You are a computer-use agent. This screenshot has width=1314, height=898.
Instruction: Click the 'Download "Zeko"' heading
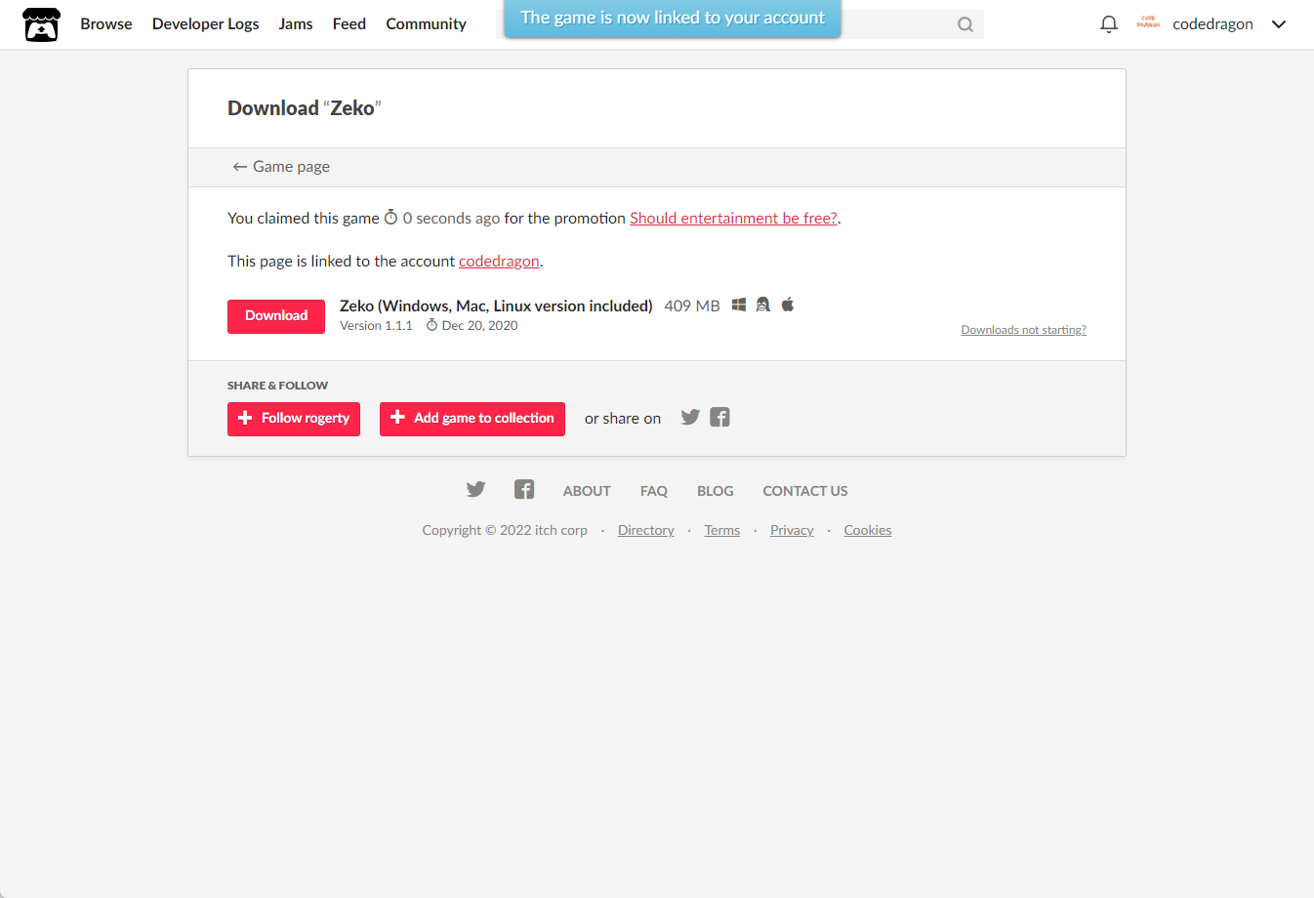click(305, 108)
